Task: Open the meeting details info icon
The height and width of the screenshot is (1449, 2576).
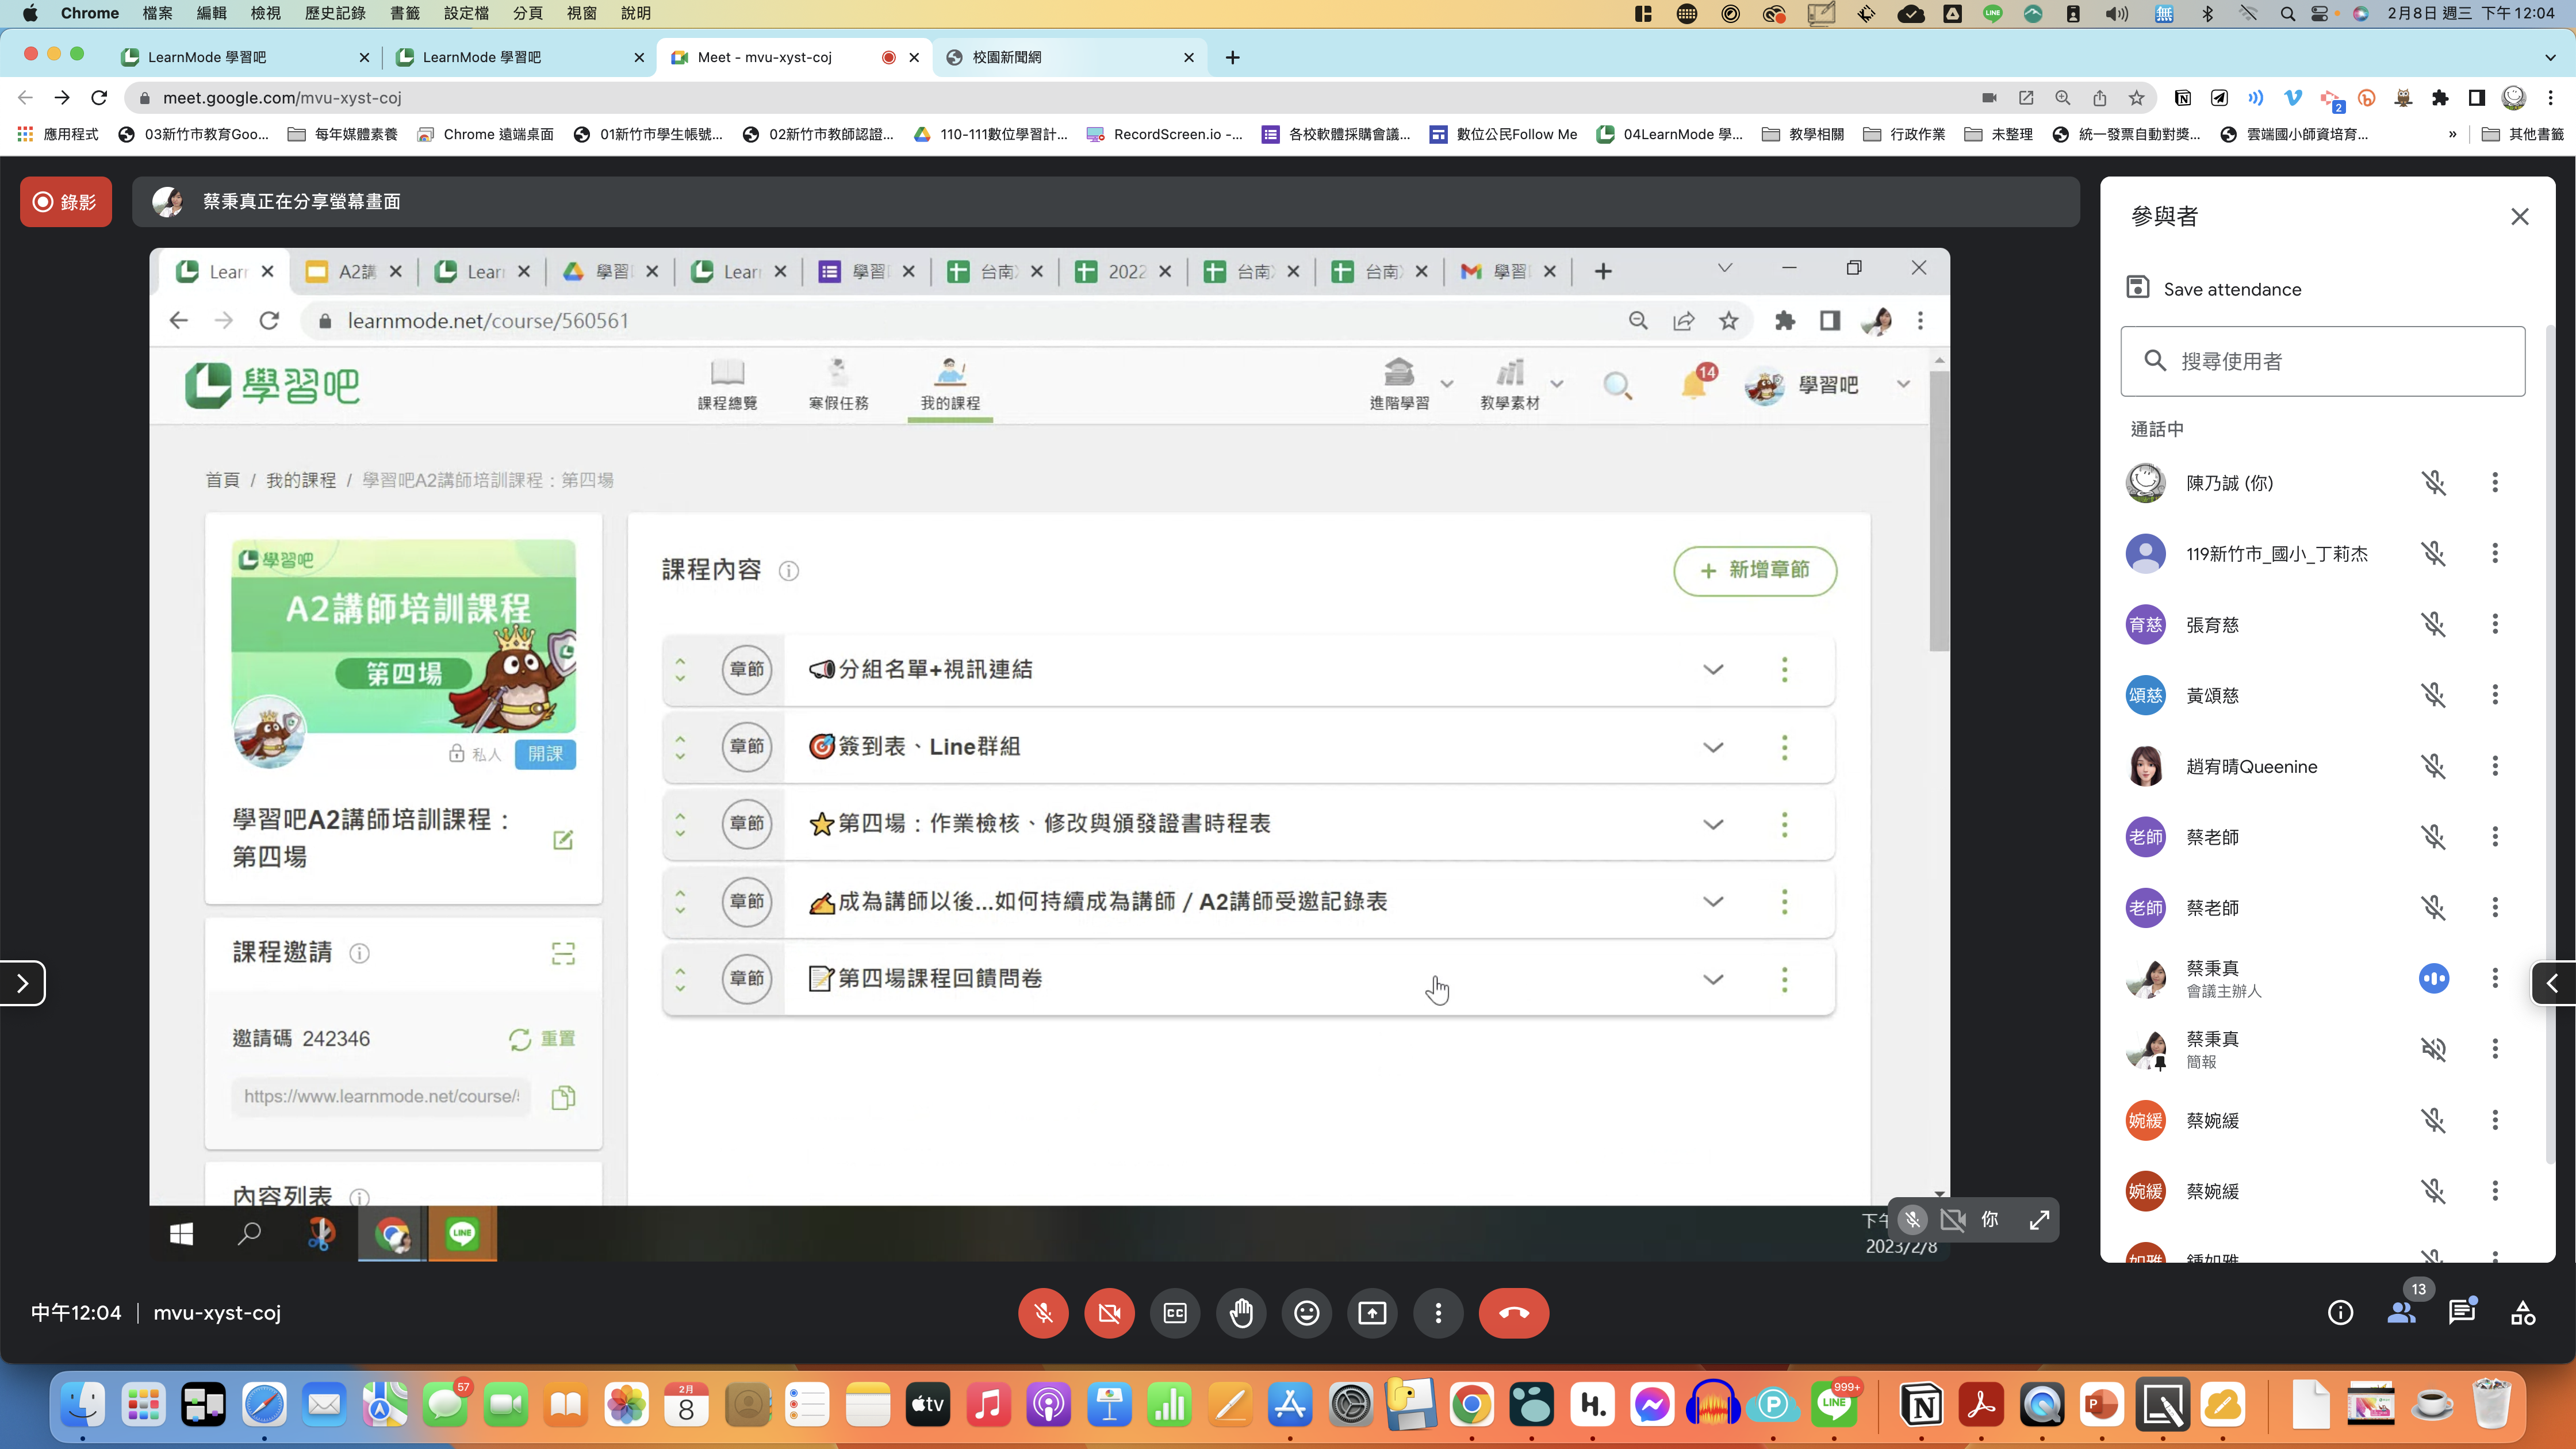Action: coord(2340,1313)
